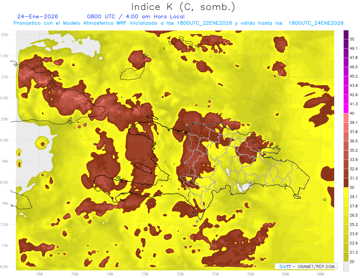Click the 'Pronóstico con el Modelo Atmosférico WRF' line
This screenshot has width=360, height=278.
(178, 23)
